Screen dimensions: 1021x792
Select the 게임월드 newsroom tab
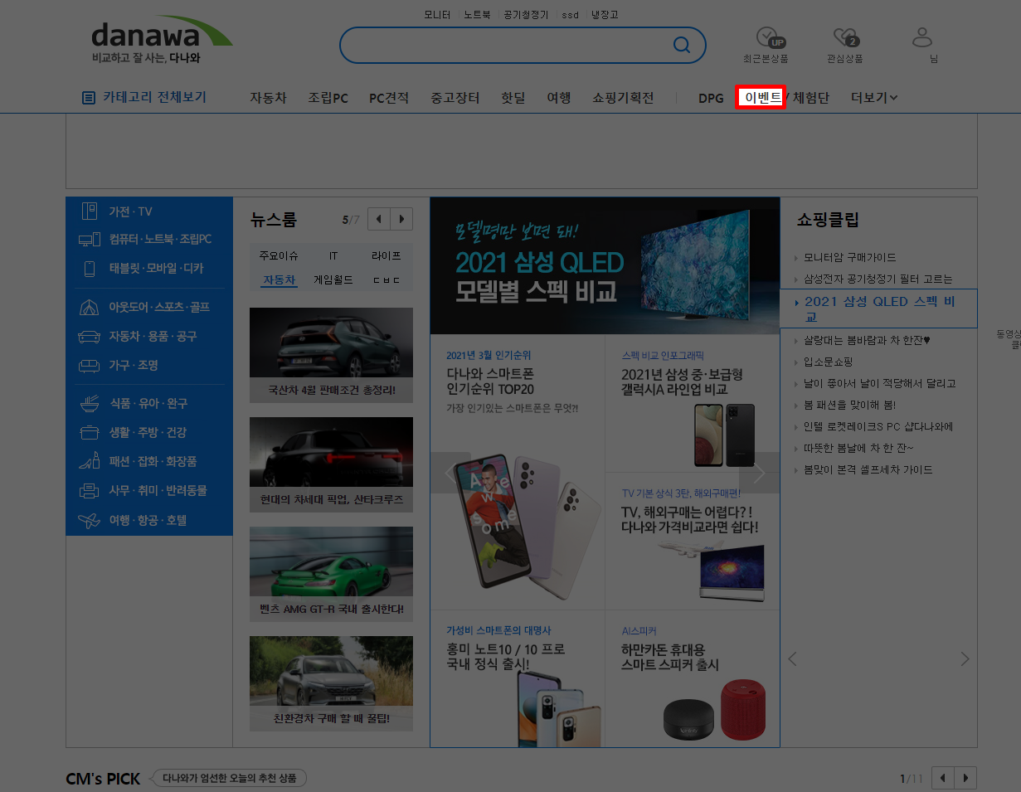click(333, 280)
